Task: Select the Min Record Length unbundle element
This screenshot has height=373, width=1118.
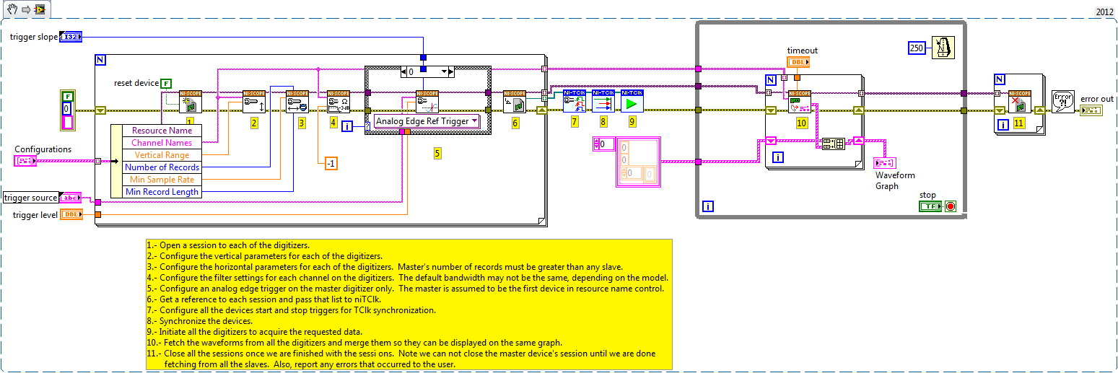Action: point(162,192)
